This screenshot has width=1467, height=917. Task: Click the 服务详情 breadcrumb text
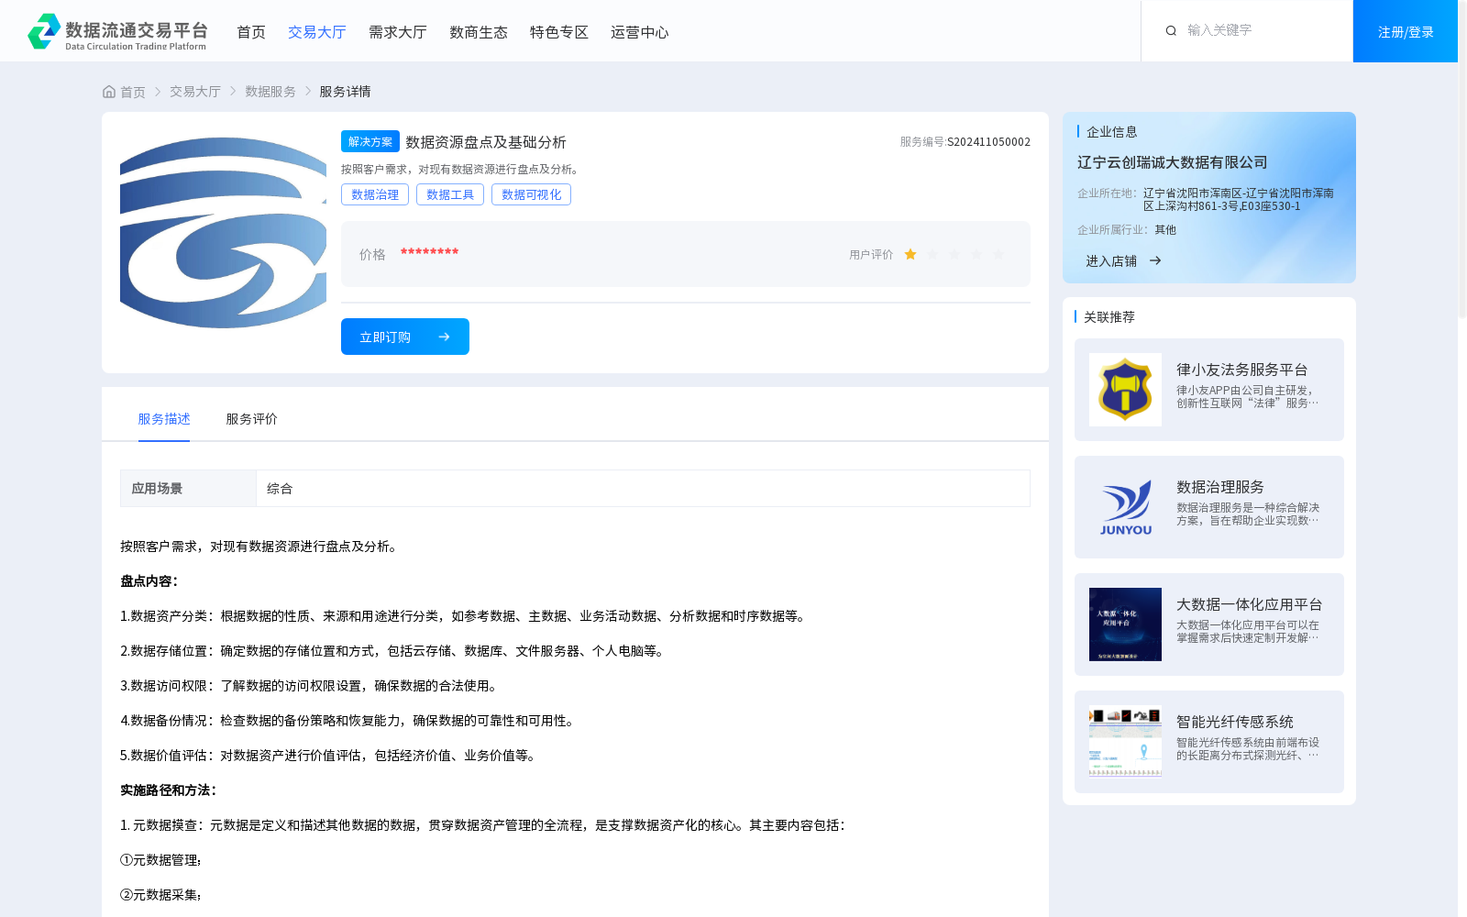tap(345, 92)
